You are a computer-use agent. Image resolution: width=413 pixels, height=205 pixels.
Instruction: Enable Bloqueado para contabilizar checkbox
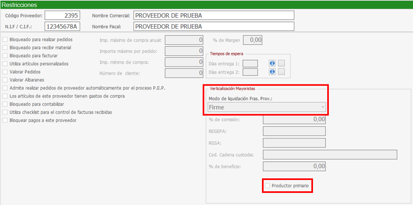pos(5,104)
